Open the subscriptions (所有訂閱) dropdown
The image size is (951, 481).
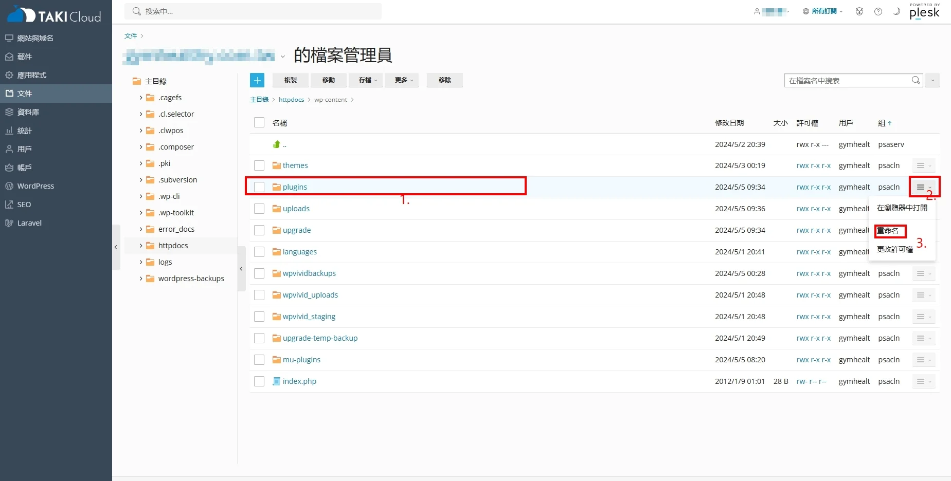(x=823, y=11)
